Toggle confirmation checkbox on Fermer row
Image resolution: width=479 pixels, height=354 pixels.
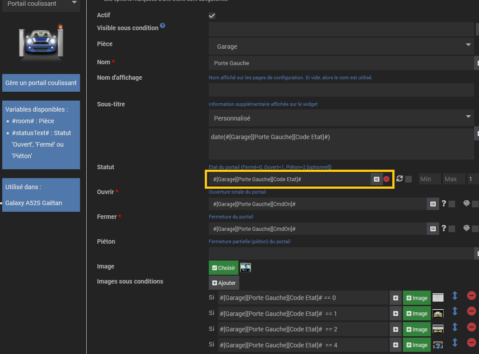click(452, 229)
